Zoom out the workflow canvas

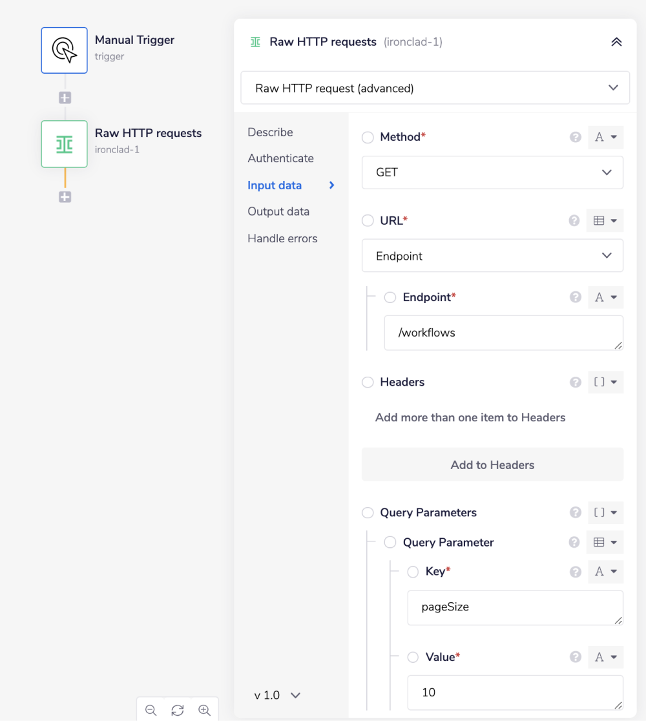[151, 710]
